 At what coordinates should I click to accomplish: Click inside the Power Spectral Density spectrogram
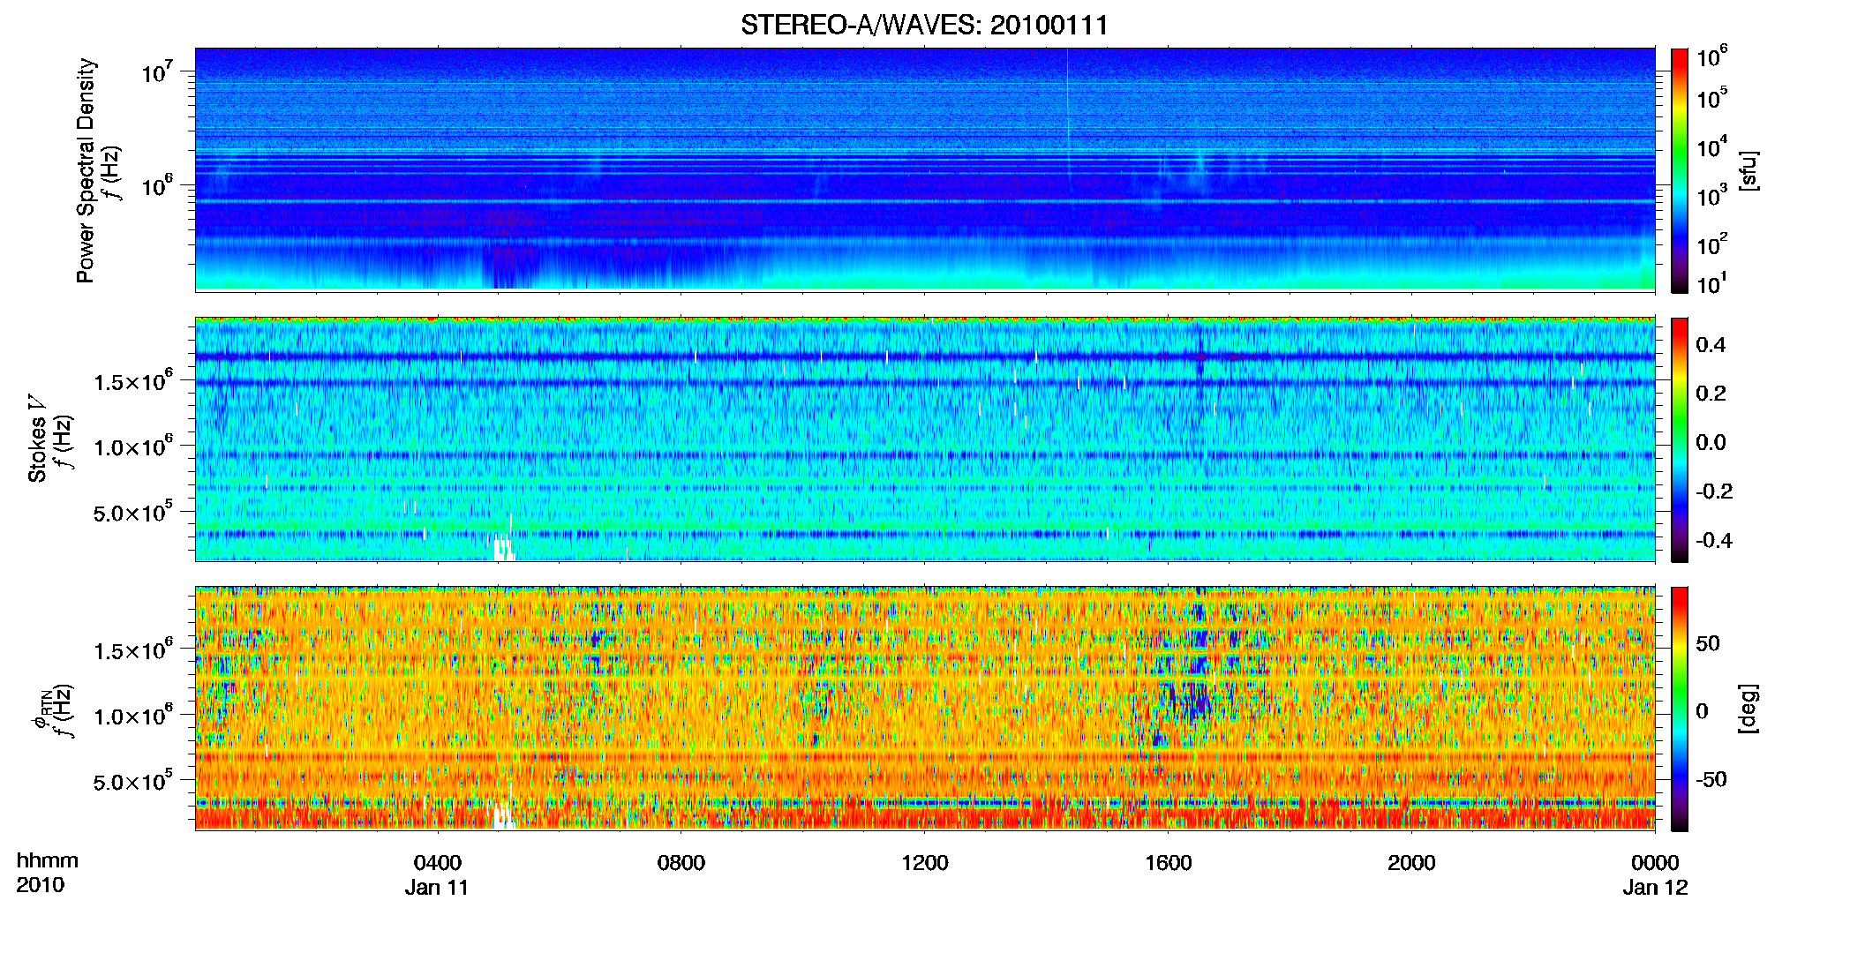point(925,169)
